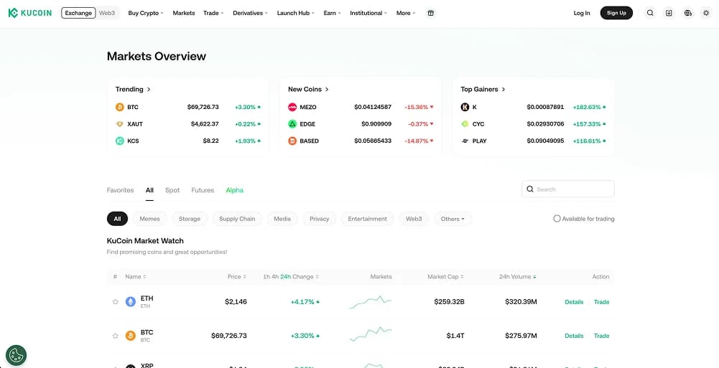Select the All markets tab

click(149, 190)
